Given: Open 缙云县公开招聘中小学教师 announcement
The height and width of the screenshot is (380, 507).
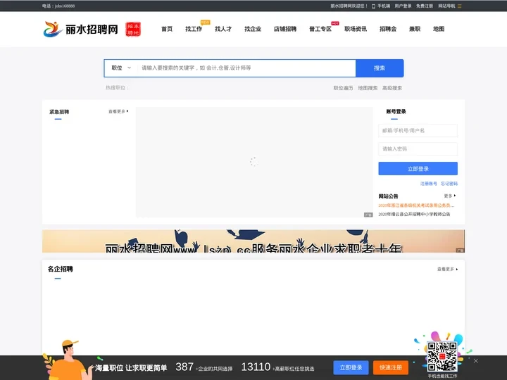Looking at the screenshot, I should 414,214.
